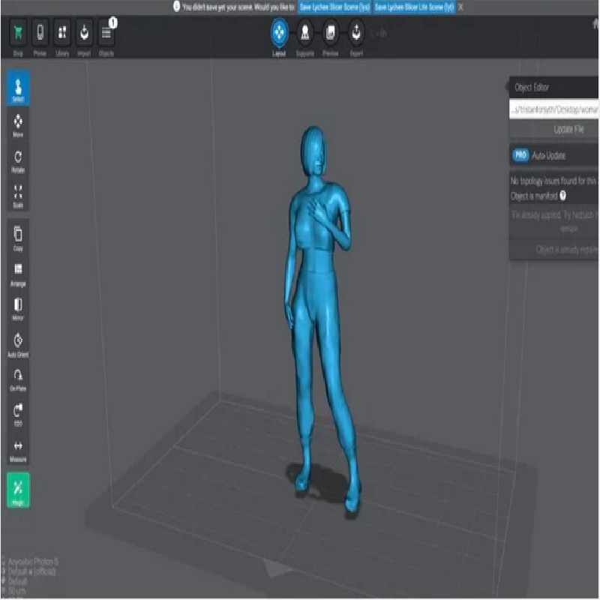
Task: Select the Mirror tool
Action: coord(18,308)
